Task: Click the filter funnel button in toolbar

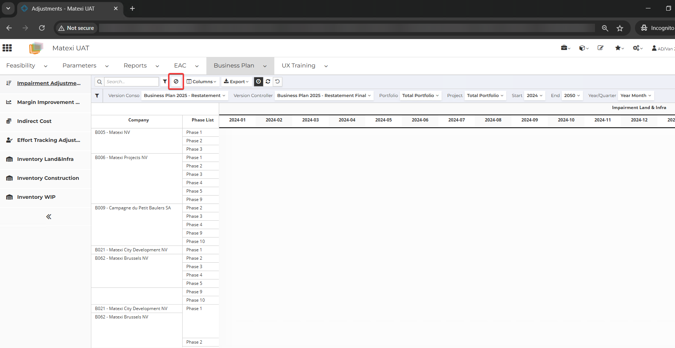Action: click(x=165, y=82)
